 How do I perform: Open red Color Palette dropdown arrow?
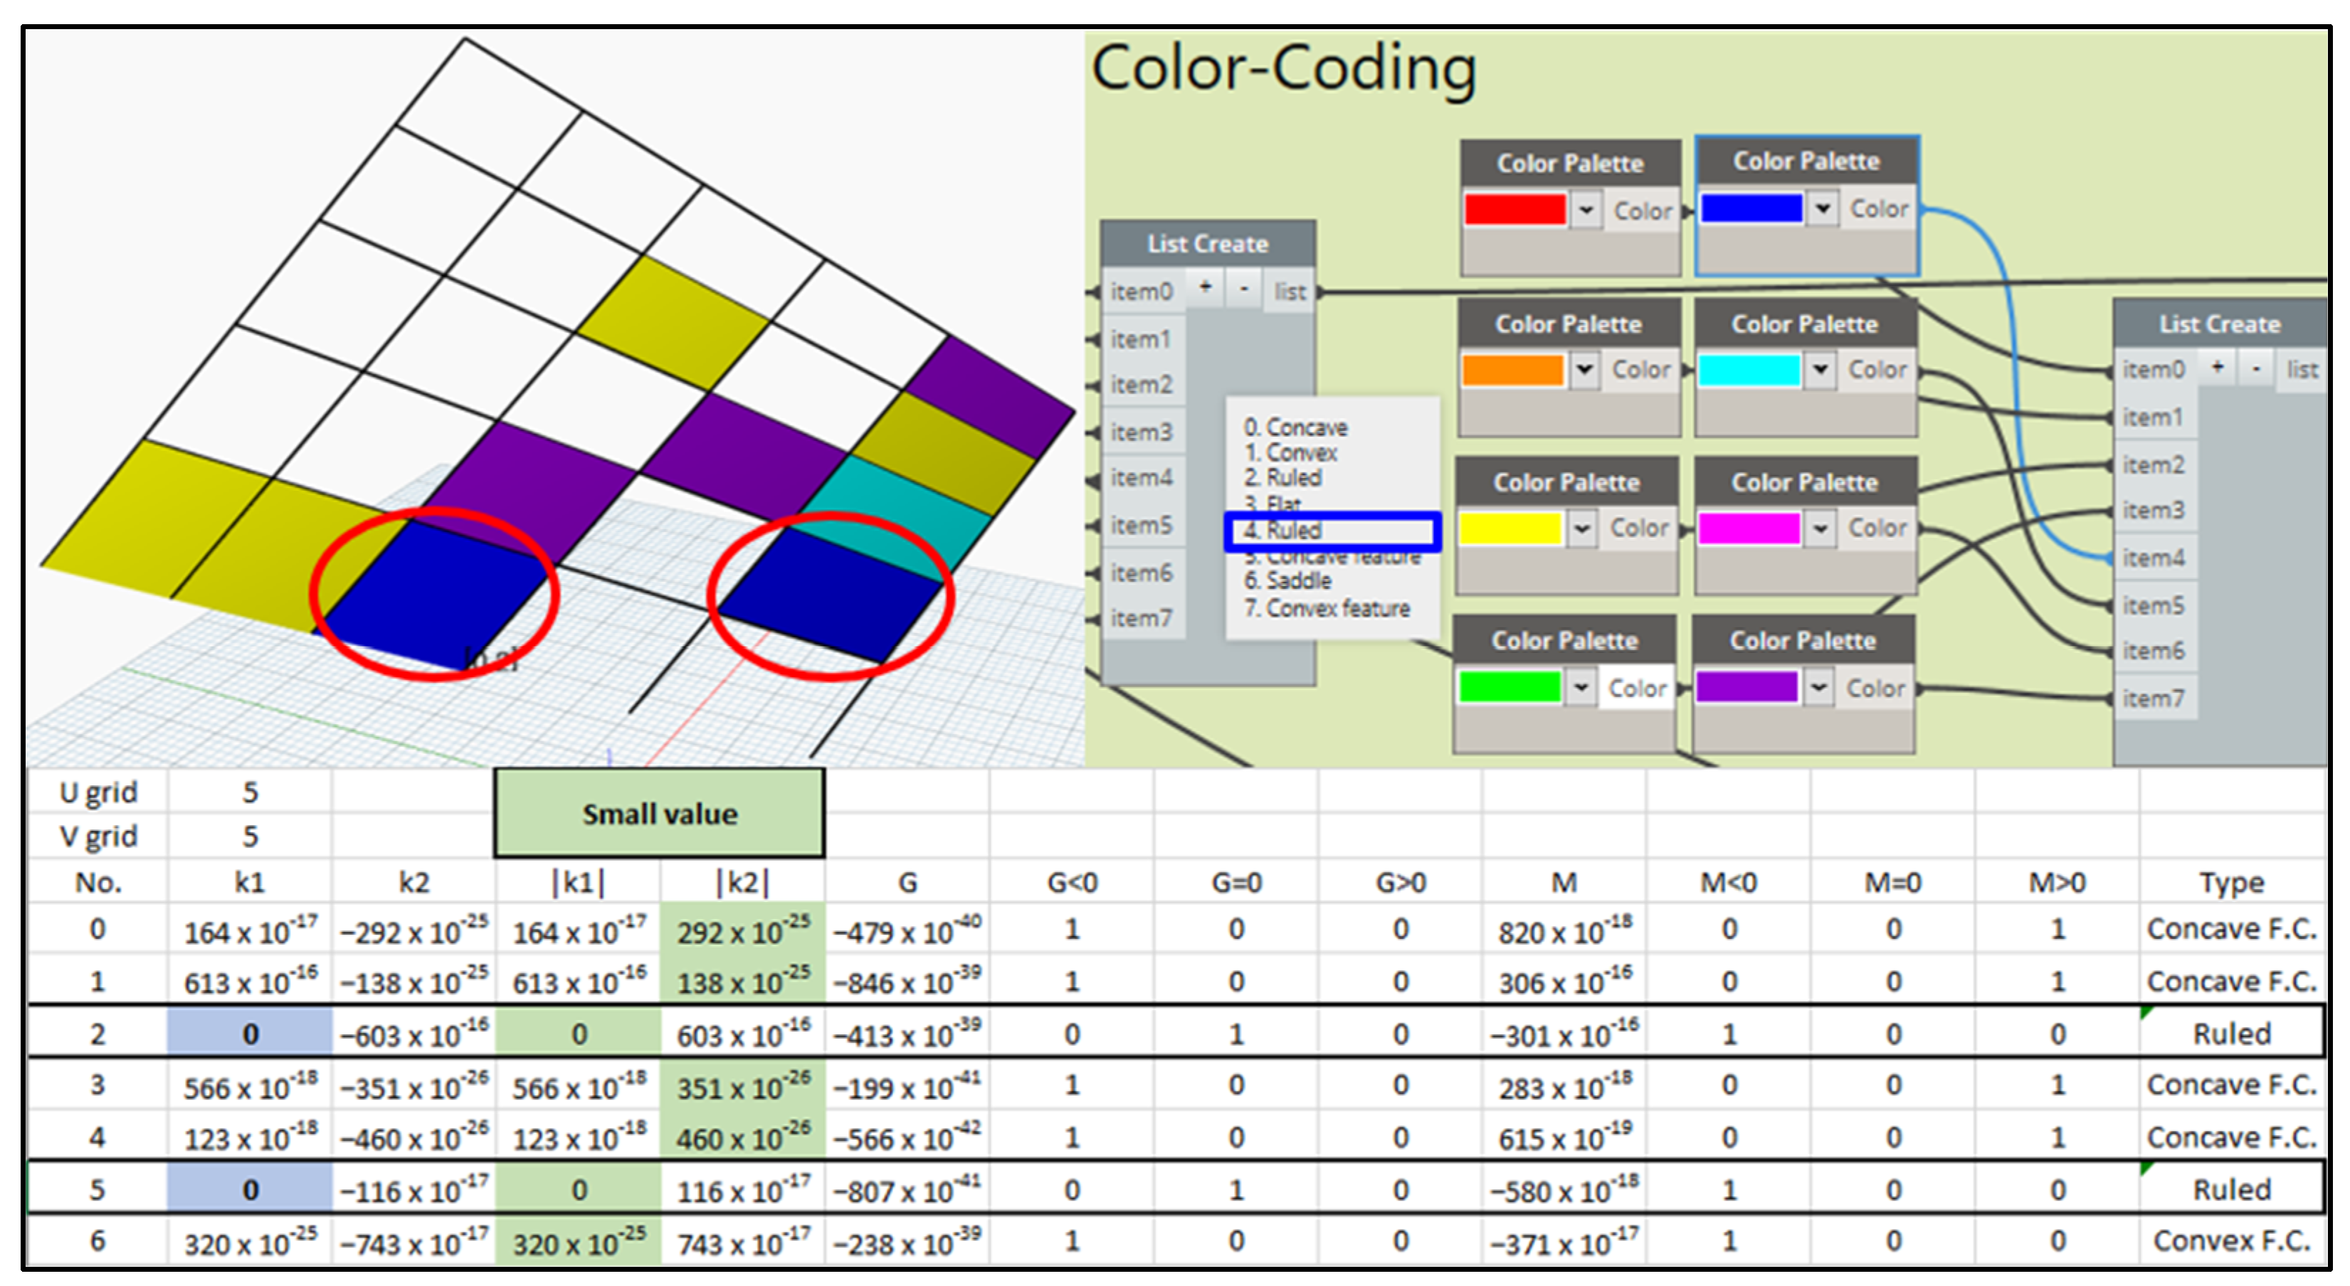(1586, 211)
